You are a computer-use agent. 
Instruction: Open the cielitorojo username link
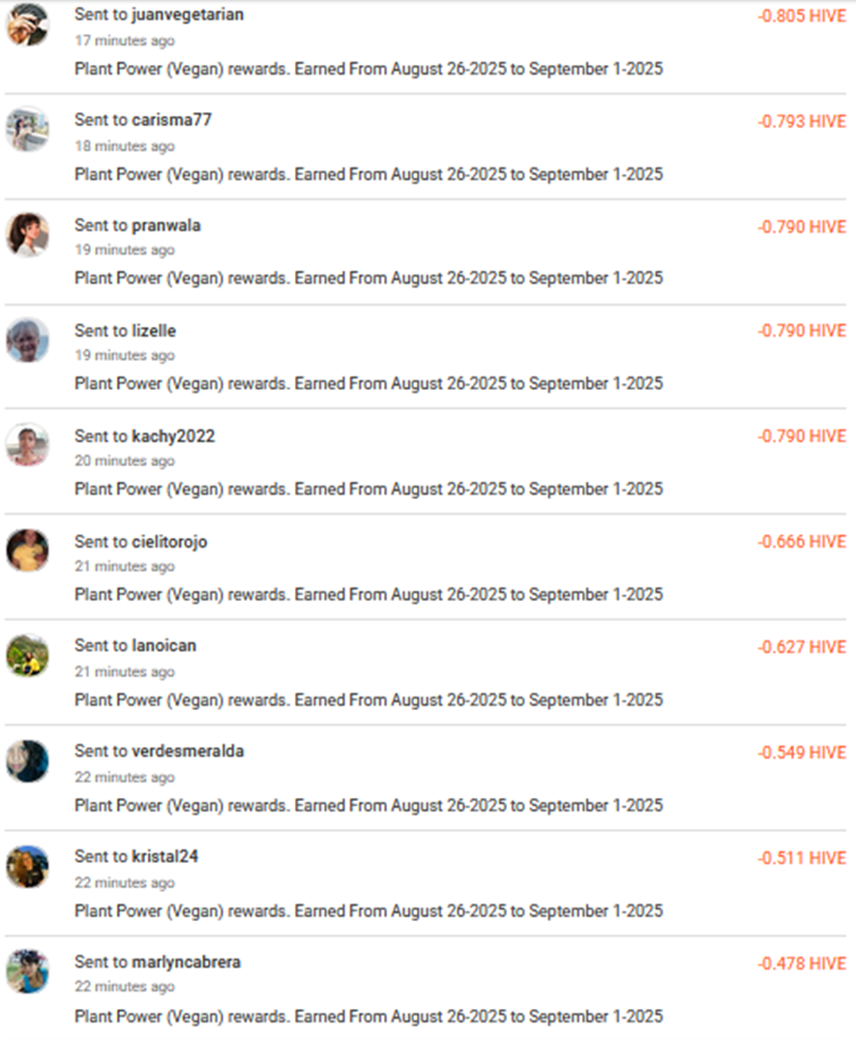169,542
